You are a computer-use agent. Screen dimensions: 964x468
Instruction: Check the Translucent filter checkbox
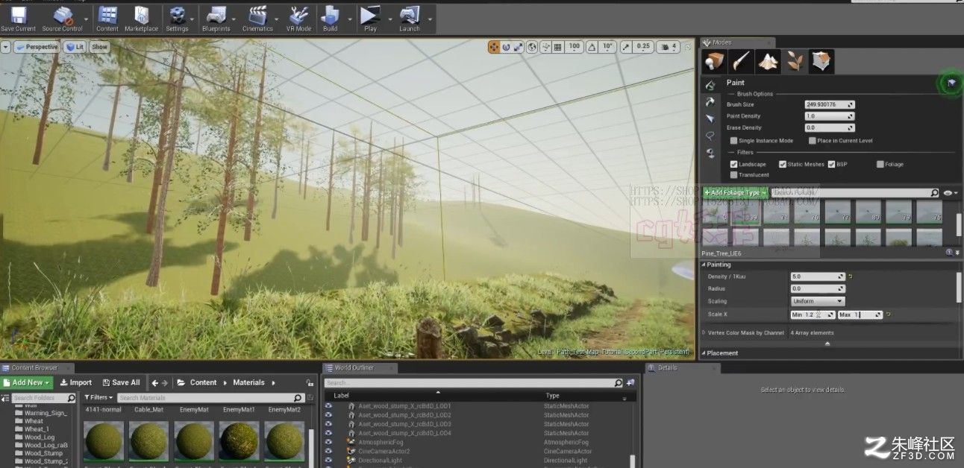pyautogui.click(x=733, y=174)
